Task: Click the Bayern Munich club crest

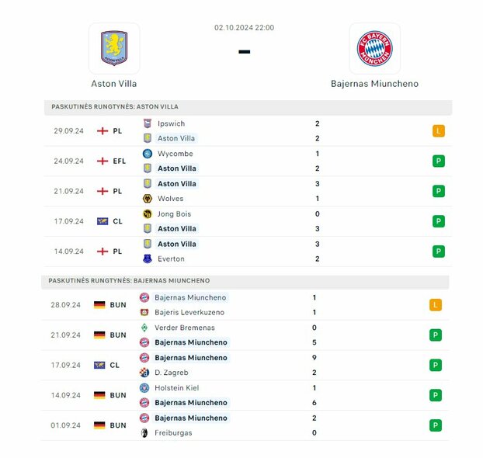Action: (x=374, y=48)
